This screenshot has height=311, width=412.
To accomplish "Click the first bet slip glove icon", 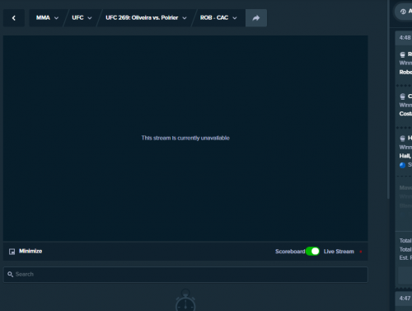I will click(x=402, y=54).
